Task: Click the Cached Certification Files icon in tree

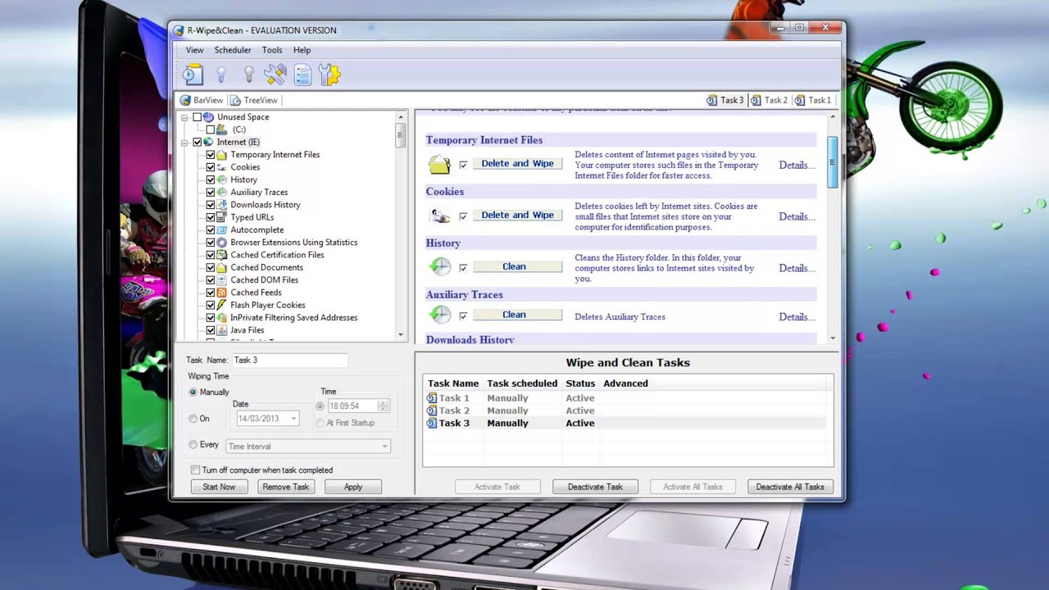Action: tap(222, 255)
